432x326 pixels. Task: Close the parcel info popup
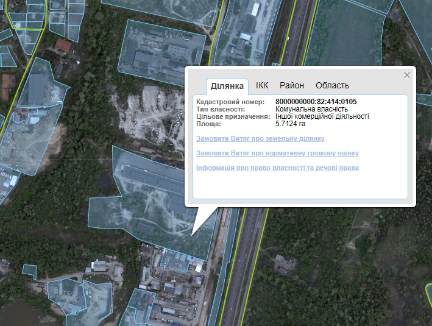407,75
